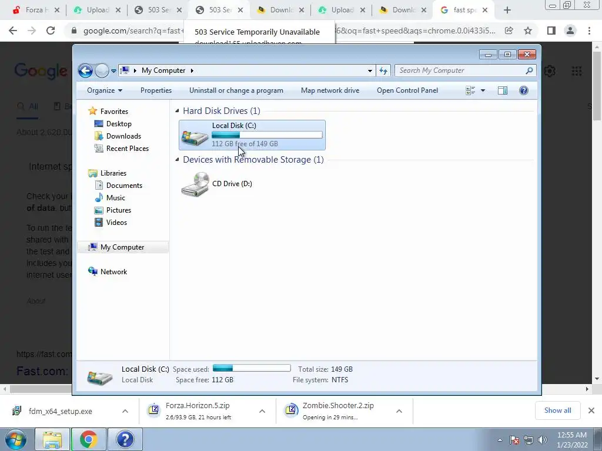Click the Windows Explorer taskbar icon
602x451 pixels.
point(52,439)
